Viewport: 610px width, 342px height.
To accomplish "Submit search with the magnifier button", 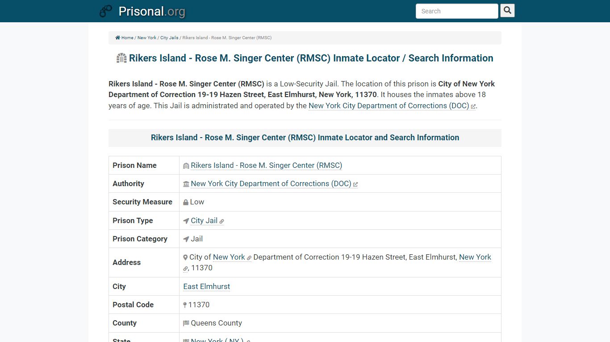I will coord(507,11).
